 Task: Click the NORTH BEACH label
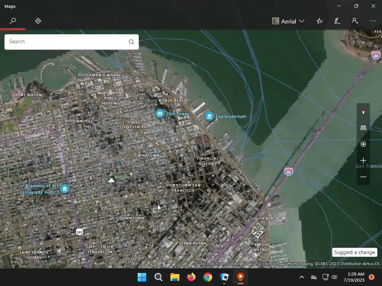pos(173,101)
